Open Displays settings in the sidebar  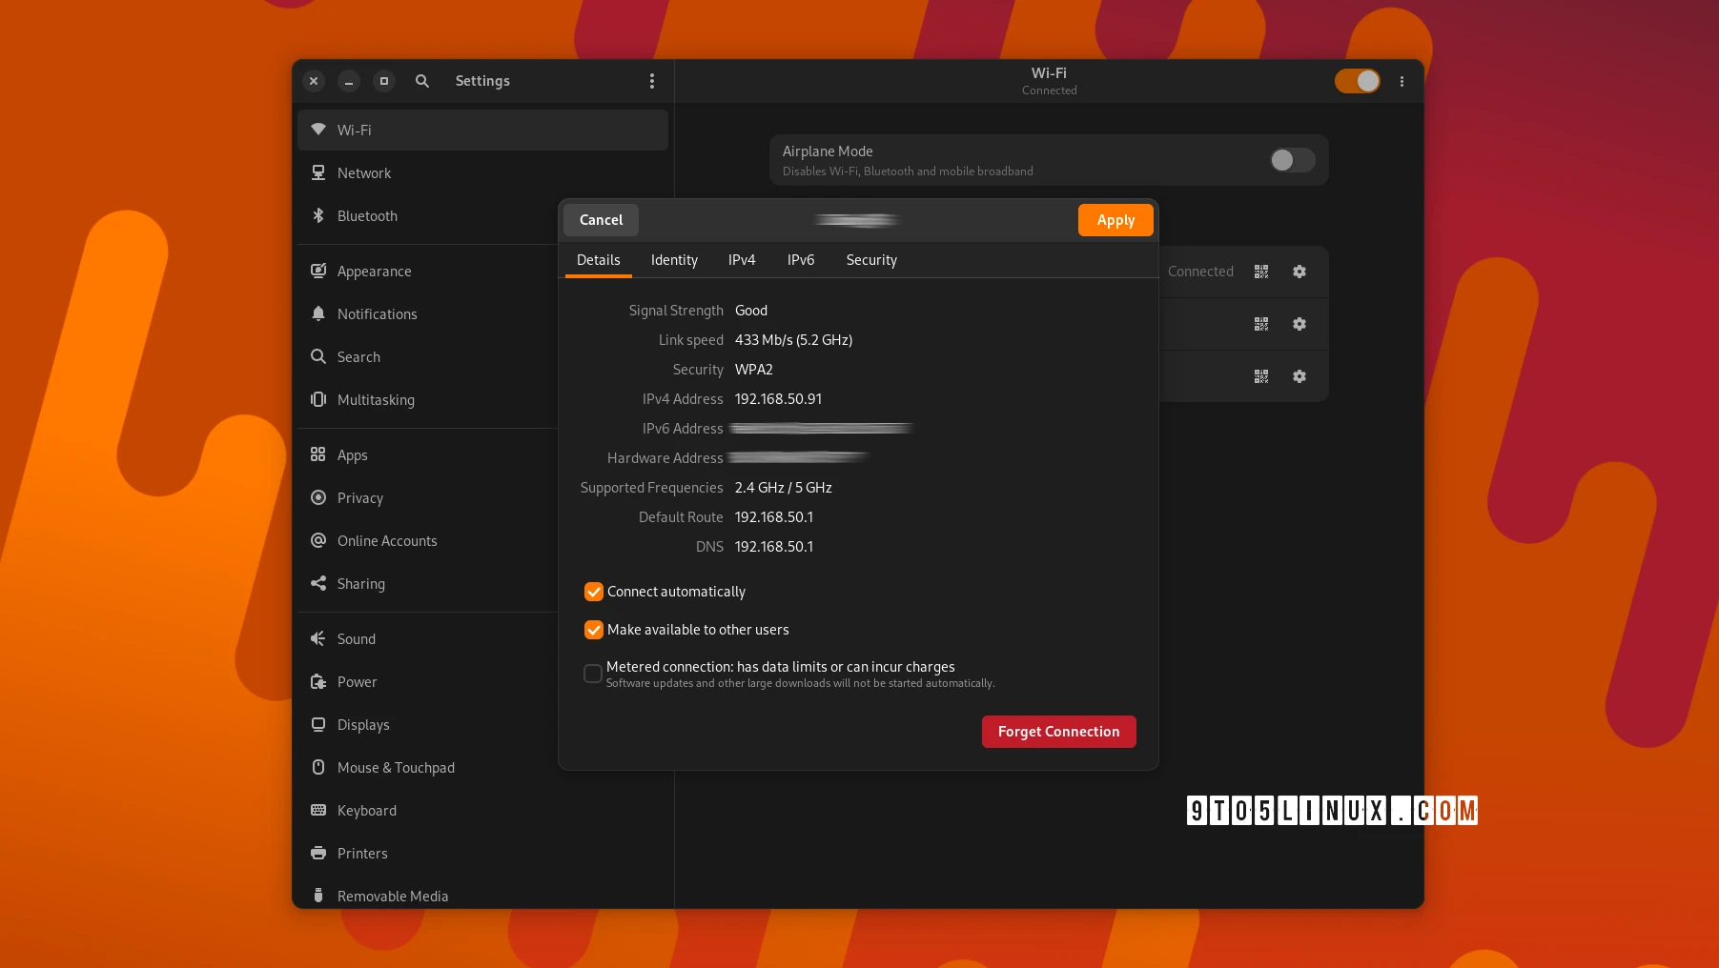[362, 724]
